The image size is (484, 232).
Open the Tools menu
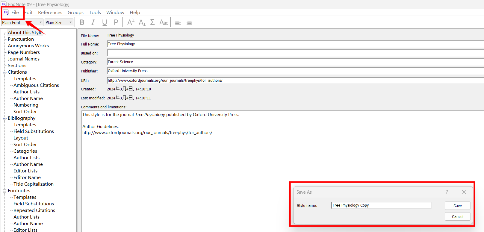95,12
